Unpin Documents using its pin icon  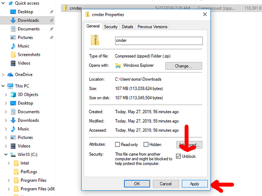51,29
